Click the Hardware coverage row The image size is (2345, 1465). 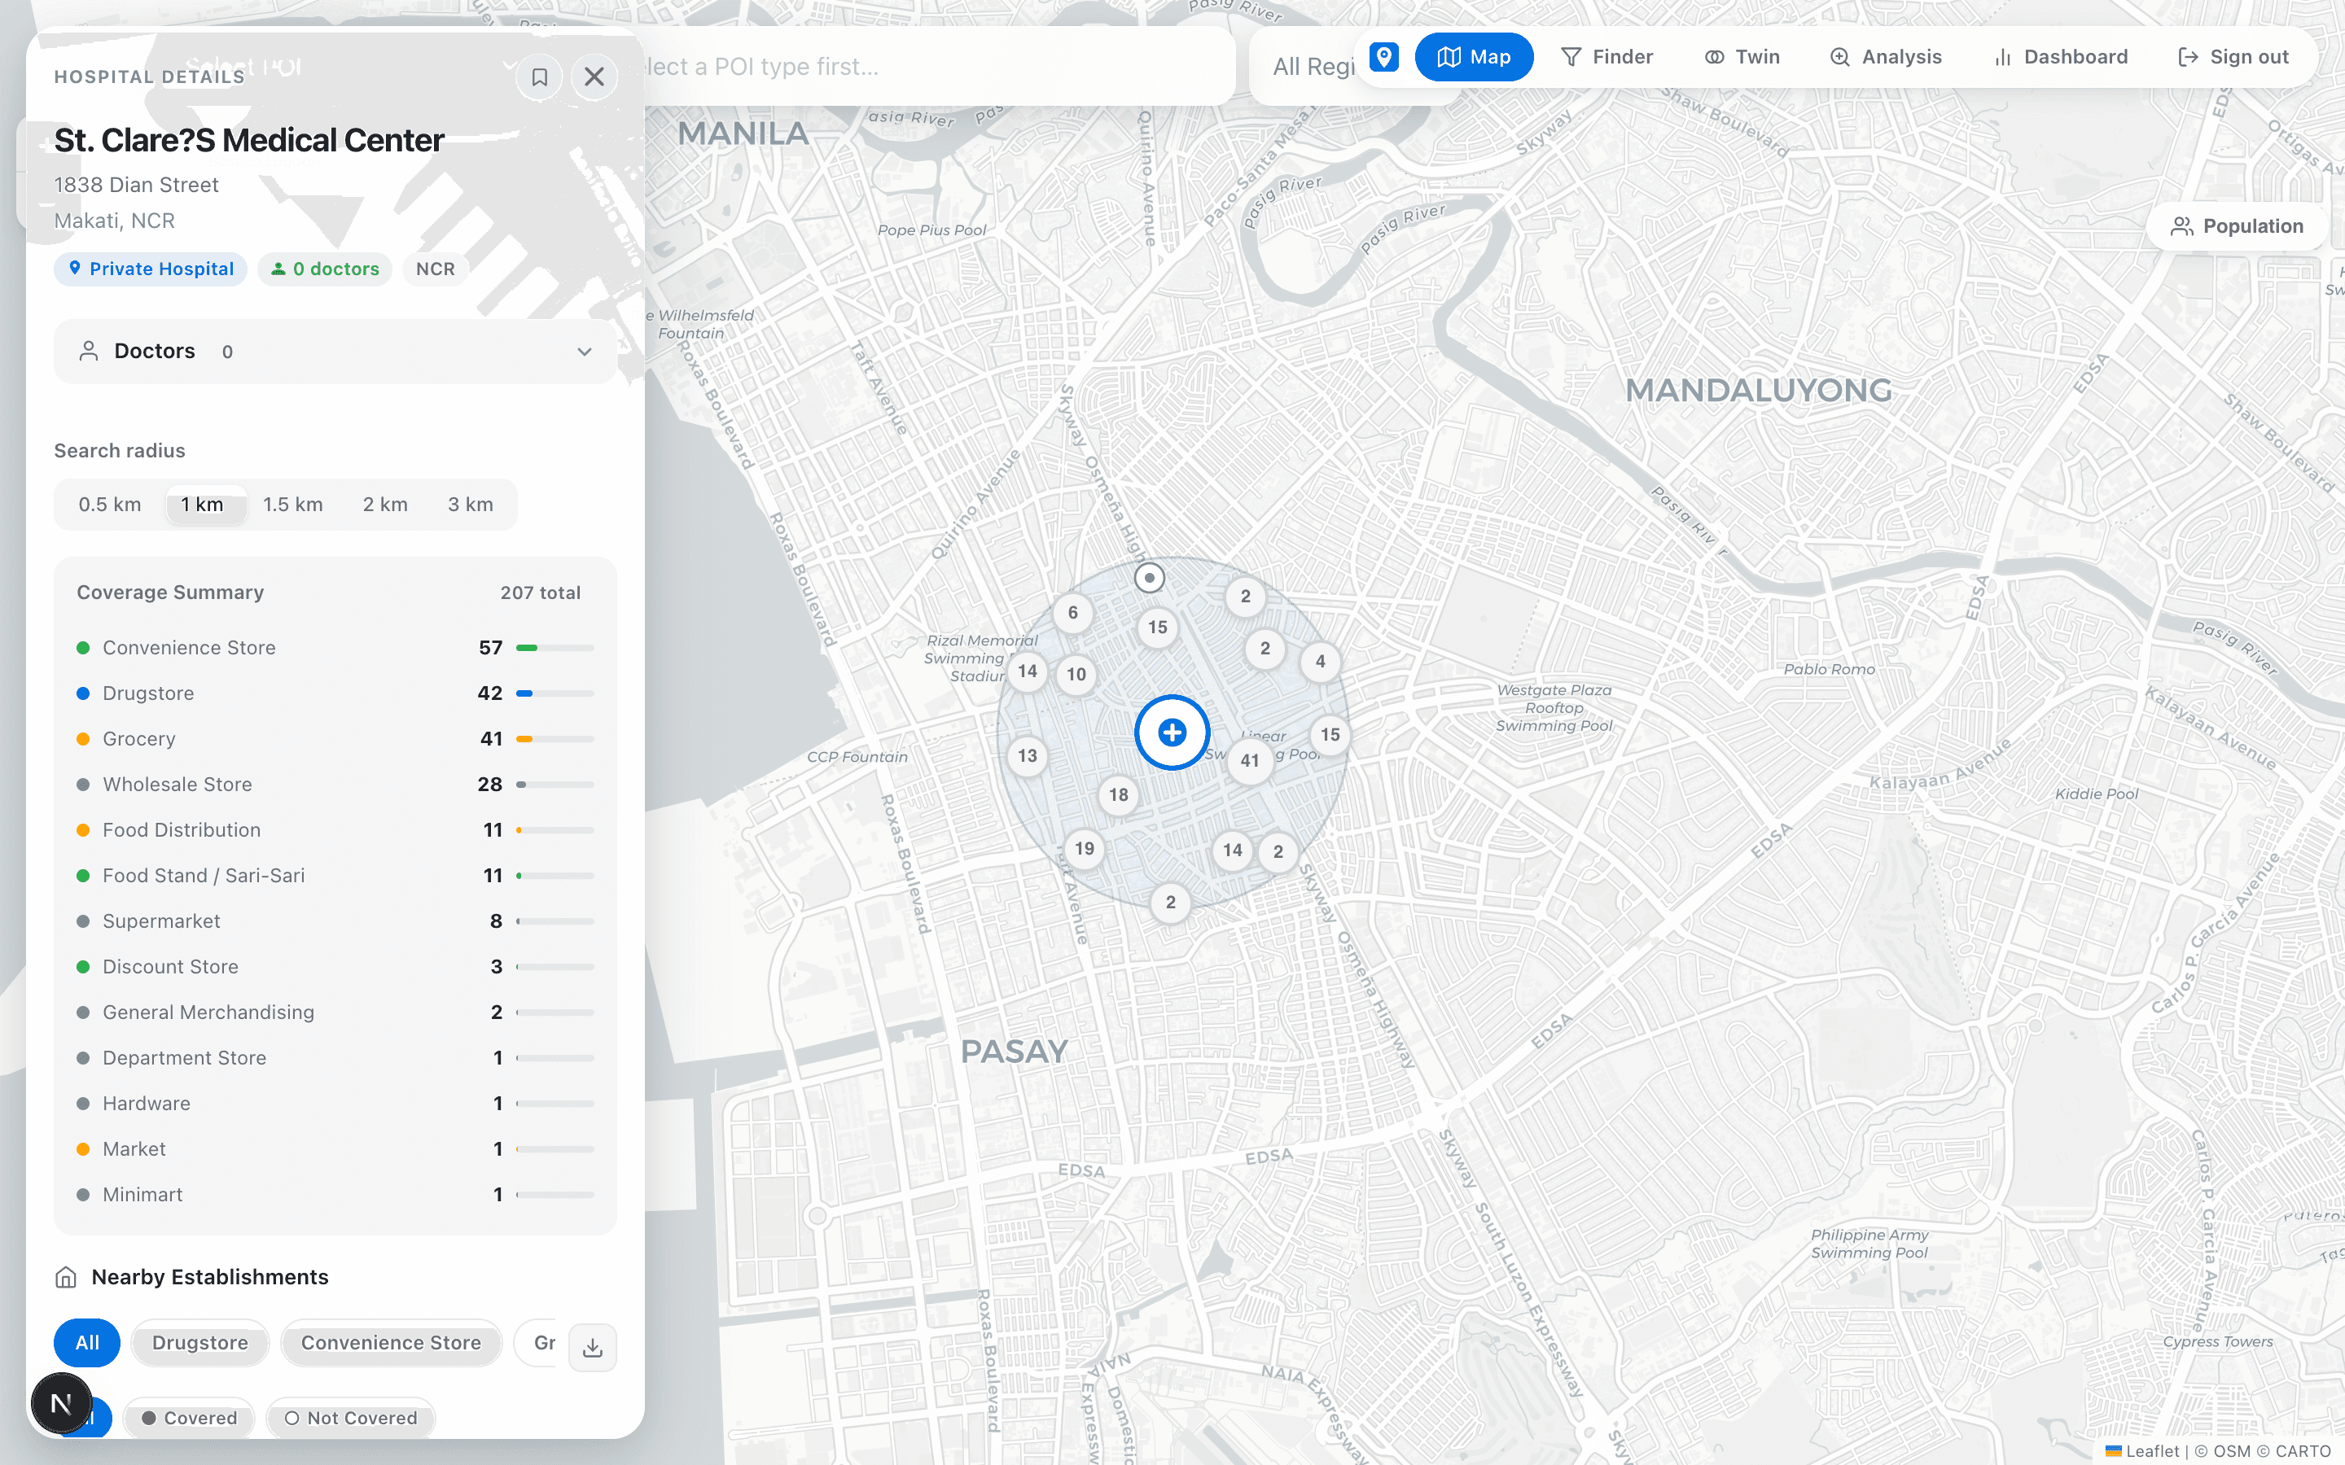pos(335,1104)
